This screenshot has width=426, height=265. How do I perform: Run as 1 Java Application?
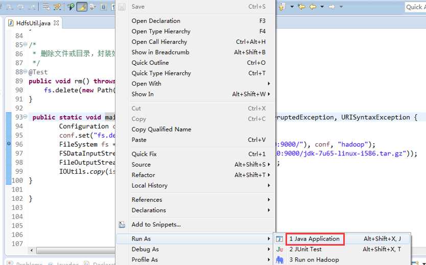click(342, 239)
